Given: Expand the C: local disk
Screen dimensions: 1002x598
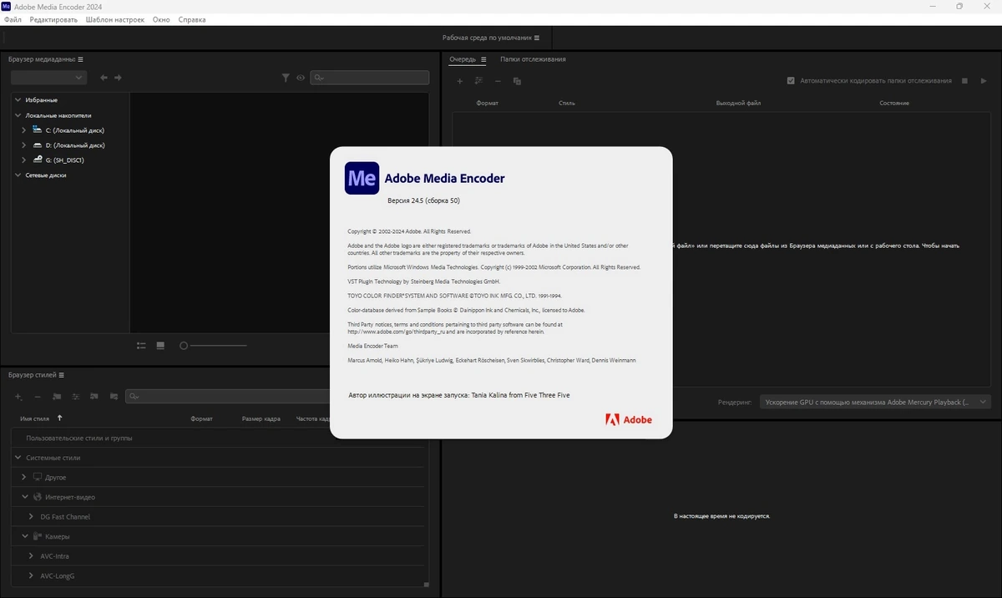Looking at the screenshot, I should 24,130.
